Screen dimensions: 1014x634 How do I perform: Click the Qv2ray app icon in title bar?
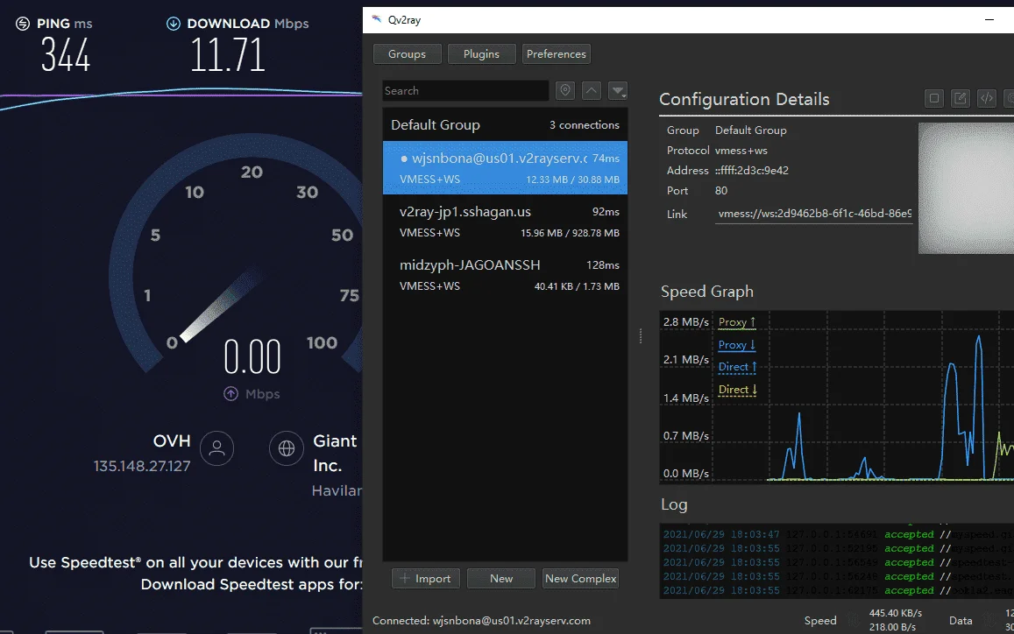(377, 19)
